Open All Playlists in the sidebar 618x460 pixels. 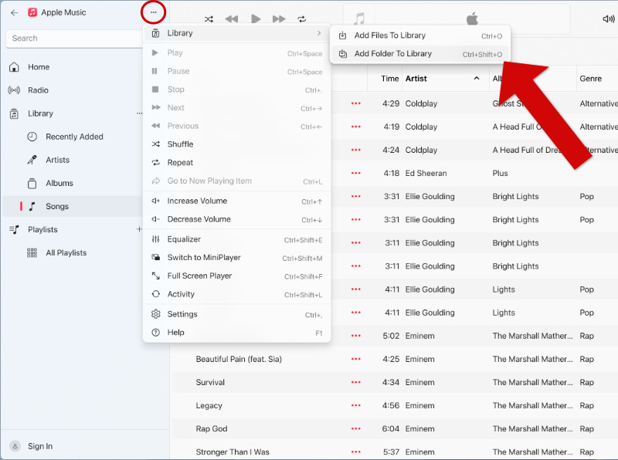coord(66,253)
